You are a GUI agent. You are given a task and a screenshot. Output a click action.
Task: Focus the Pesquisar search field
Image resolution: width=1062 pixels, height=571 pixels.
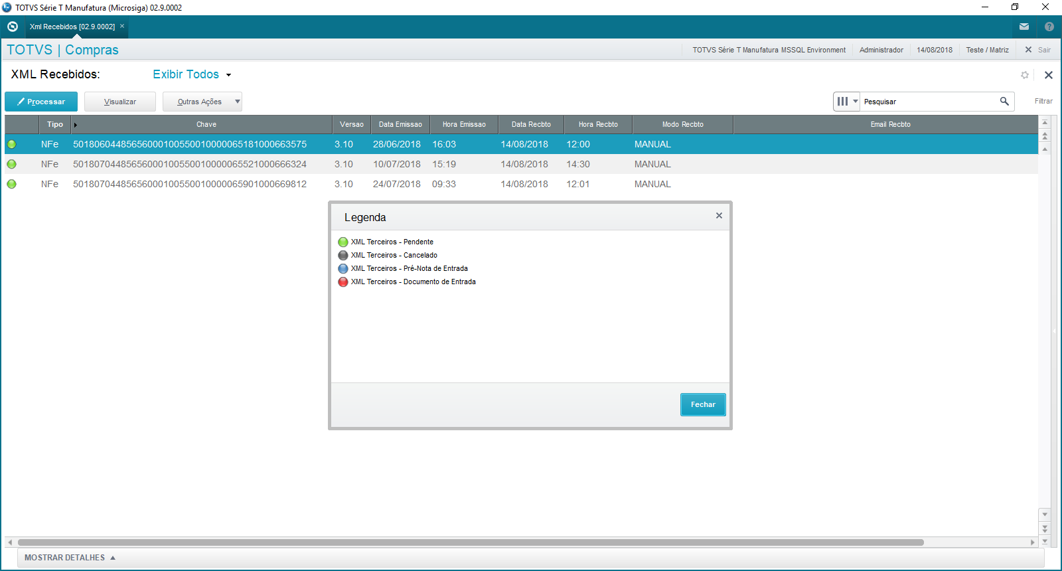click(928, 102)
